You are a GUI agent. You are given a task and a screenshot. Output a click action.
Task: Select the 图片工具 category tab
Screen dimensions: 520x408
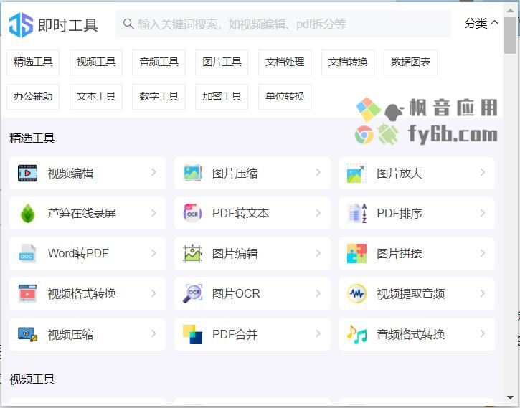point(222,62)
